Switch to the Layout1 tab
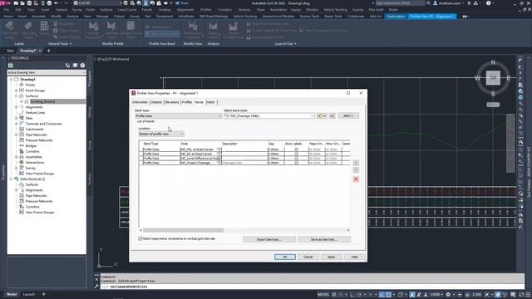This screenshot has width=532, height=299. (28, 294)
